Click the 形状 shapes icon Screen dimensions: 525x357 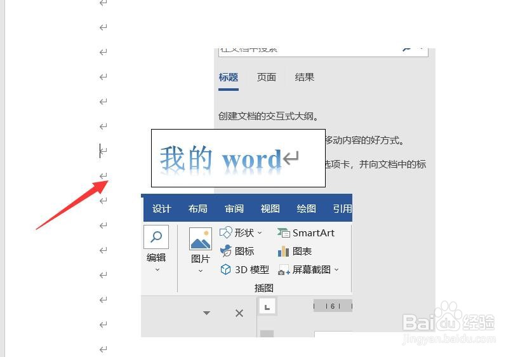[225, 232]
